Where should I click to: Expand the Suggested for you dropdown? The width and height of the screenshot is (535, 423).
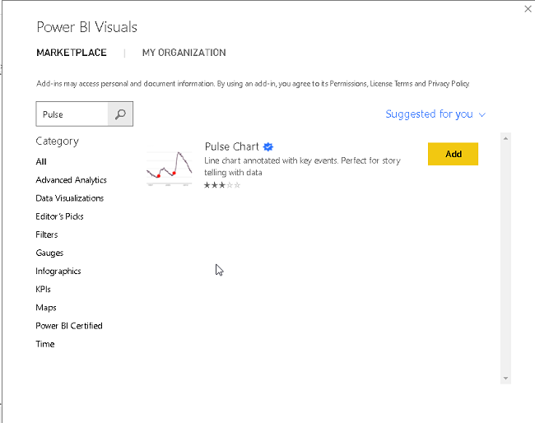point(435,114)
